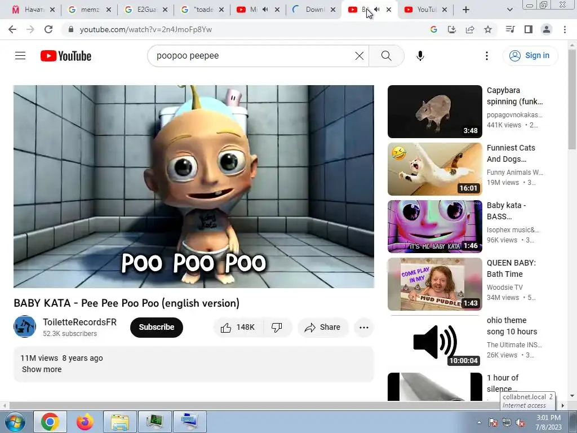Image resolution: width=577 pixels, height=433 pixels.
Task: Dislike the video with the thumbs down icon
Action: click(x=277, y=328)
